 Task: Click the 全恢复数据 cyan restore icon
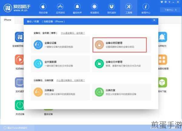coord(38,64)
